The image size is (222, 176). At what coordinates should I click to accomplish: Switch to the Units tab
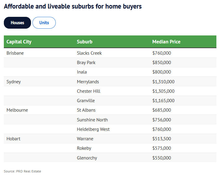point(44,23)
